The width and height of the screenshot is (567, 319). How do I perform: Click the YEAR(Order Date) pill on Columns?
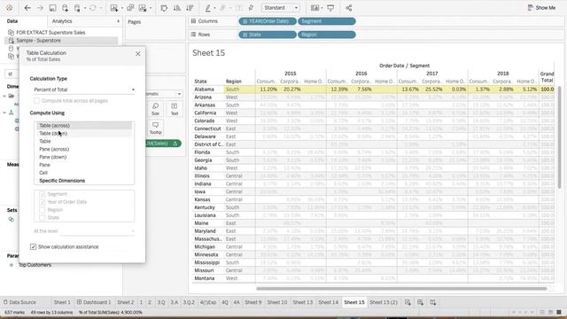(268, 21)
